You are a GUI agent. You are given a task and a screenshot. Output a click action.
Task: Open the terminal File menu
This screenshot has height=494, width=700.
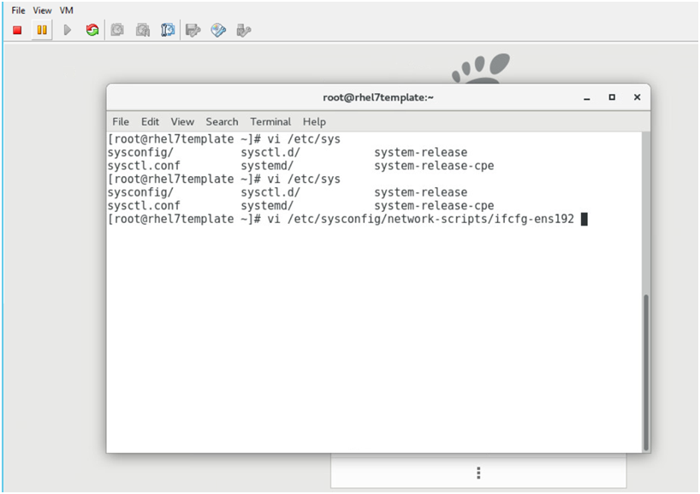(121, 121)
